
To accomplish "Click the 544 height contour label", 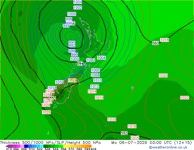I will tap(80, 64).
